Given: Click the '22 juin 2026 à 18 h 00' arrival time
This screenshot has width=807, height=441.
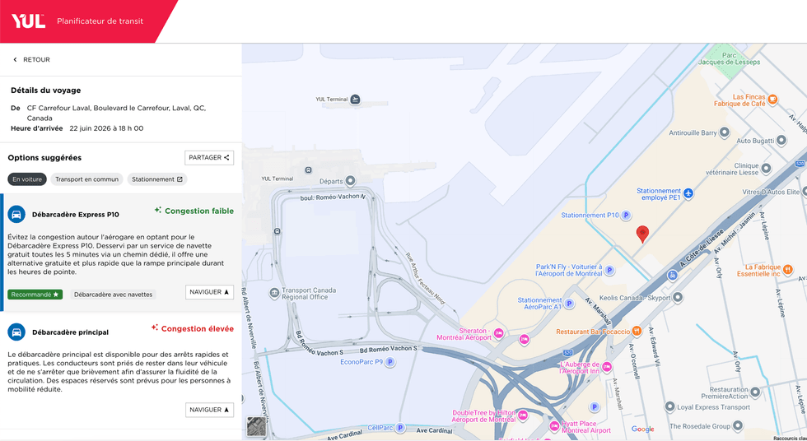Looking at the screenshot, I should 106,128.
